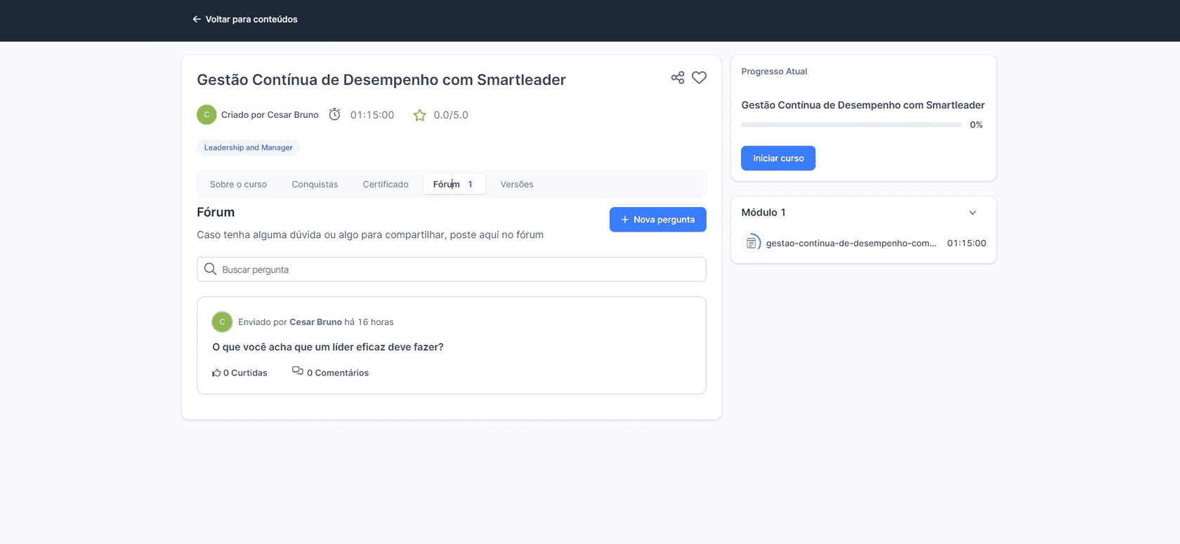The height and width of the screenshot is (544, 1180).
Task: Click the clock duration icon
Action: tap(335, 114)
